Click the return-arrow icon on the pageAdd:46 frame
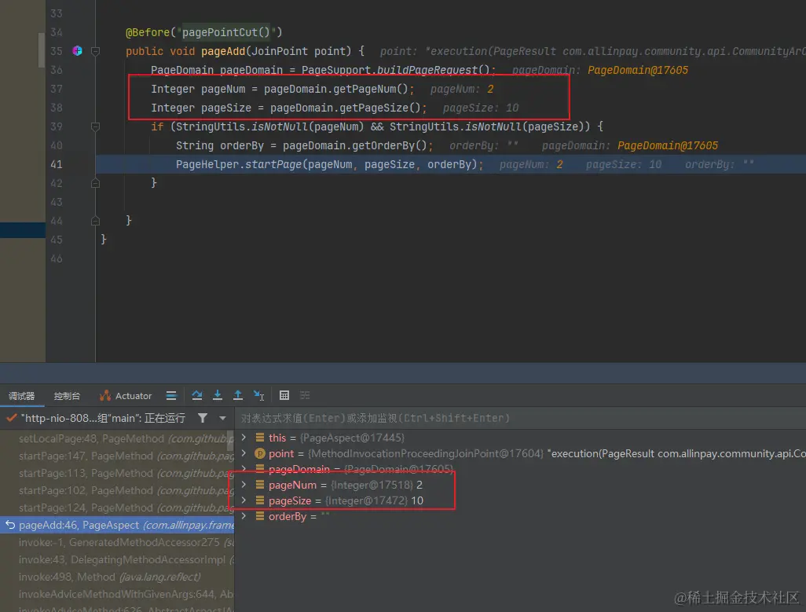Viewport: 806px width, 612px height. (x=9, y=525)
